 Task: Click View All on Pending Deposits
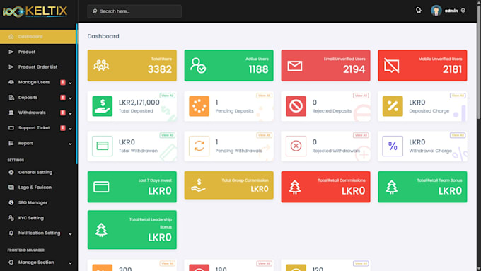pyautogui.click(x=264, y=96)
